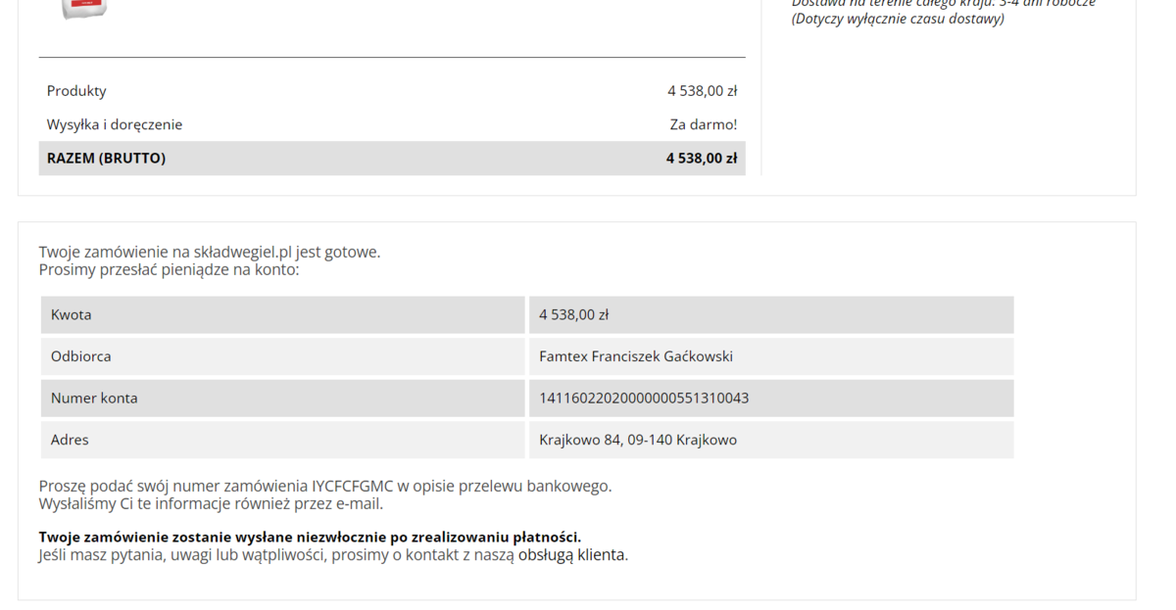
Task: Click the address Krajkowo 84, 09-140 Krajkowo
Action: coord(638,441)
